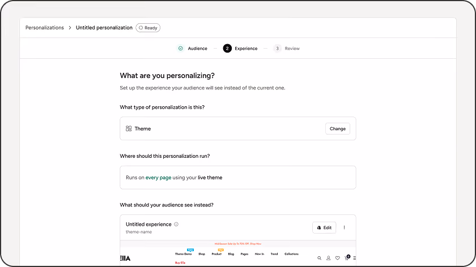Click the step 3 circle icon
This screenshot has width=476, height=267.
277,49
